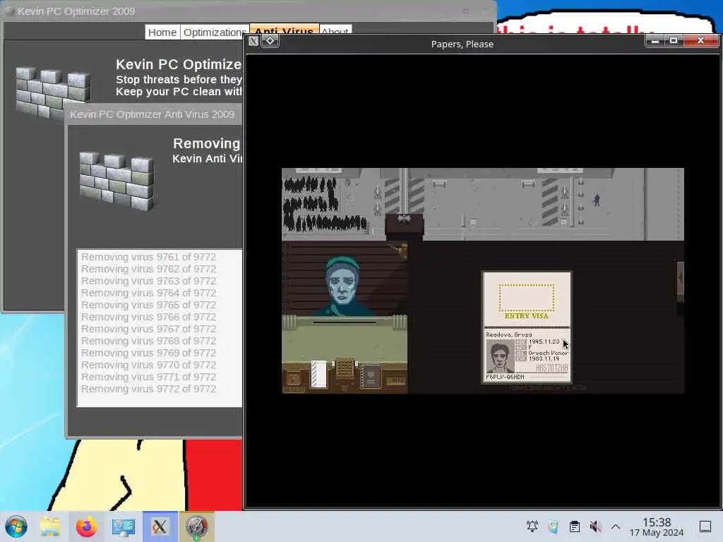The image size is (723, 542).
Task: Open the monitor settings icon in the taskbar
Action: 123,526
